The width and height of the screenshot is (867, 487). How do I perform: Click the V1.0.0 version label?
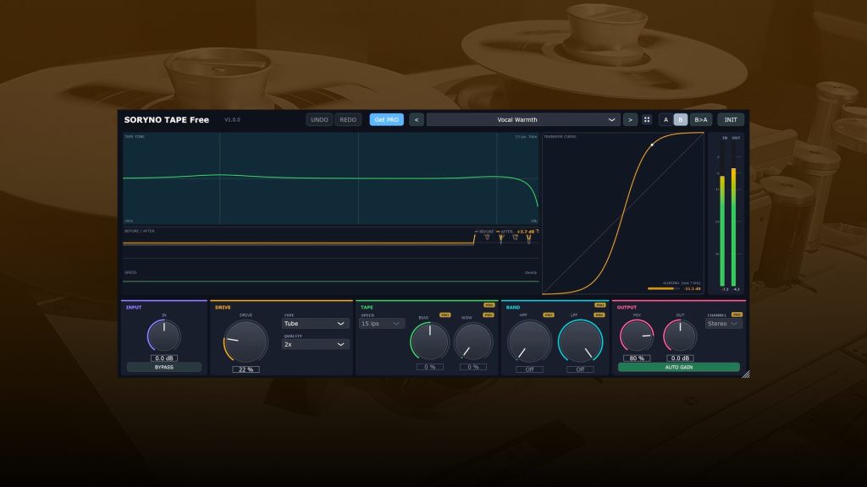pos(232,120)
